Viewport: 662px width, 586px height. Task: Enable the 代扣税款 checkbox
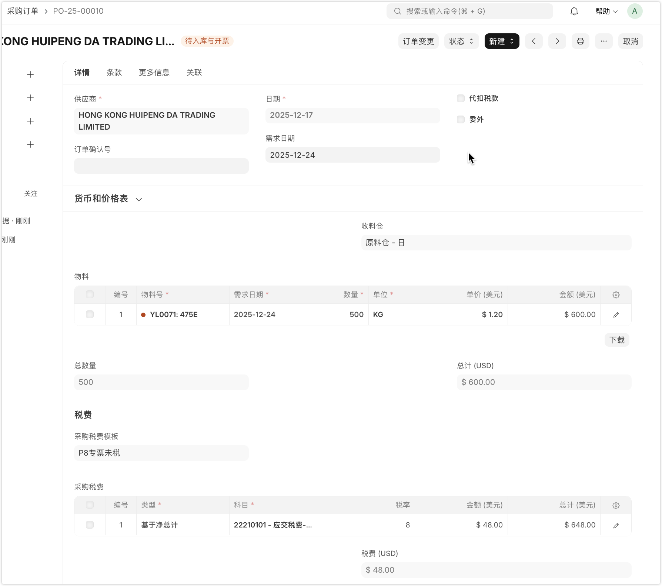(461, 99)
